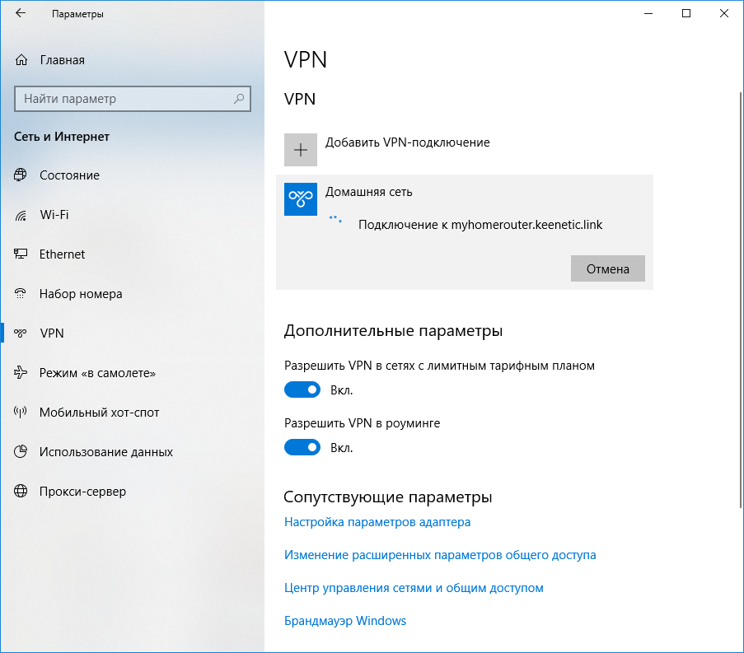Click the Home (Главная) house icon
The width and height of the screenshot is (744, 653).
[x=21, y=60]
